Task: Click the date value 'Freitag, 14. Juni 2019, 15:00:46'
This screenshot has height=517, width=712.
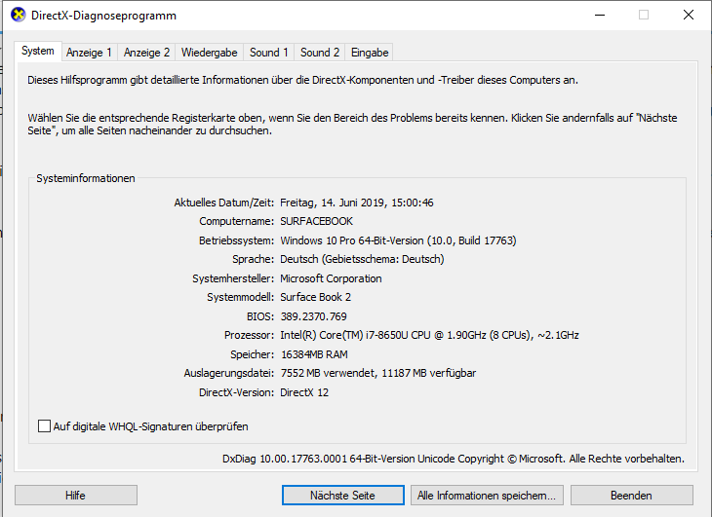Action: (x=357, y=203)
